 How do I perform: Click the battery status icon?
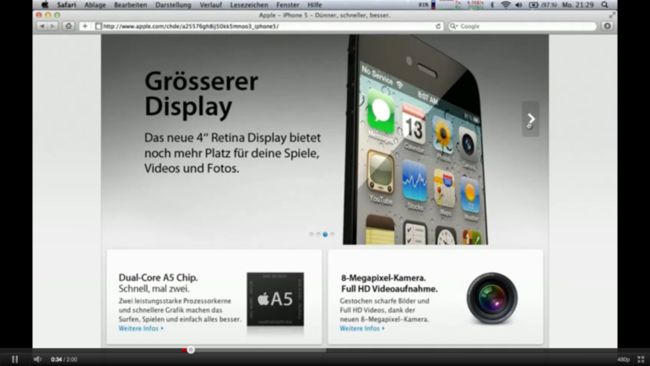click(534, 5)
